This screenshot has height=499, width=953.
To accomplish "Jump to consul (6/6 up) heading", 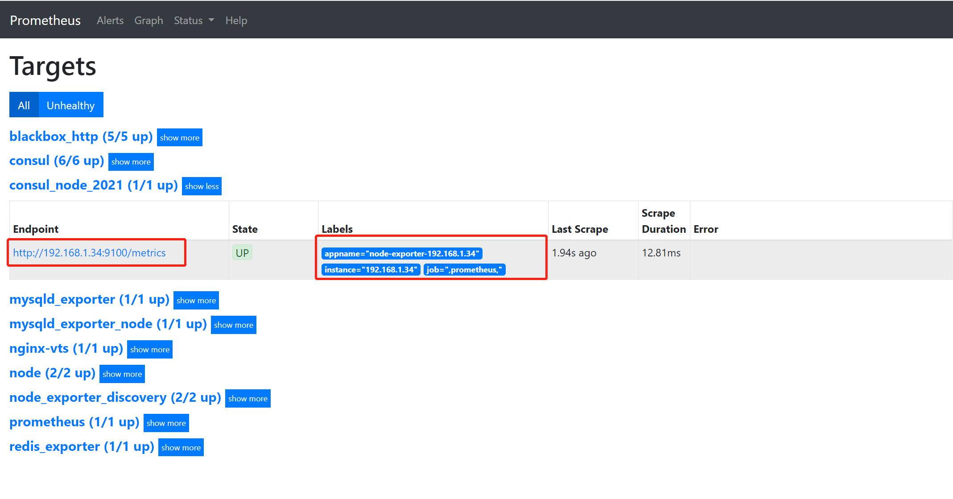I will click(57, 161).
